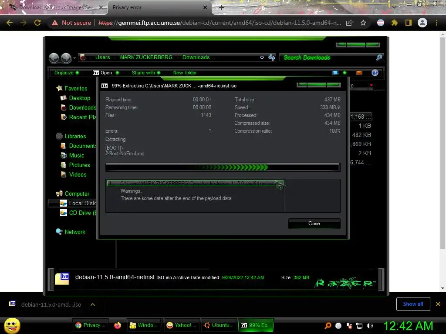Select Computer in the navigation pane
This screenshot has height=334, width=446.
point(77,194)
